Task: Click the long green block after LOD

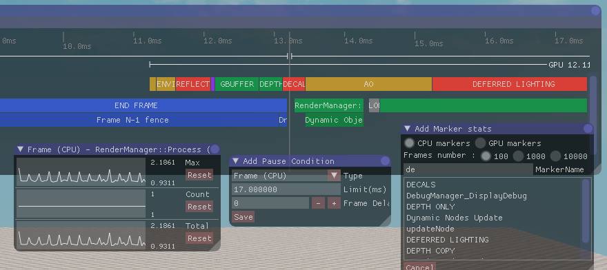Action: click(484, 105)
